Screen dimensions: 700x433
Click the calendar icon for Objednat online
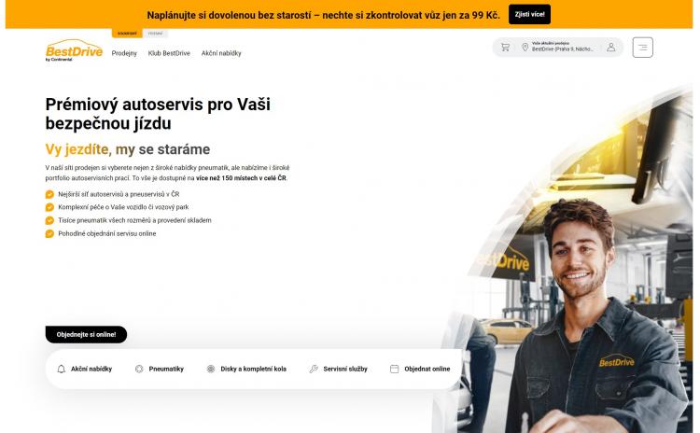(x=394, y=369)
